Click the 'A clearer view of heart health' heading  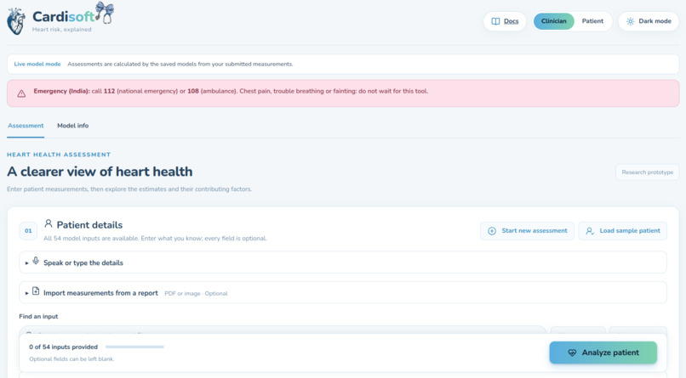pyautogui.click(x=100, y=172)
